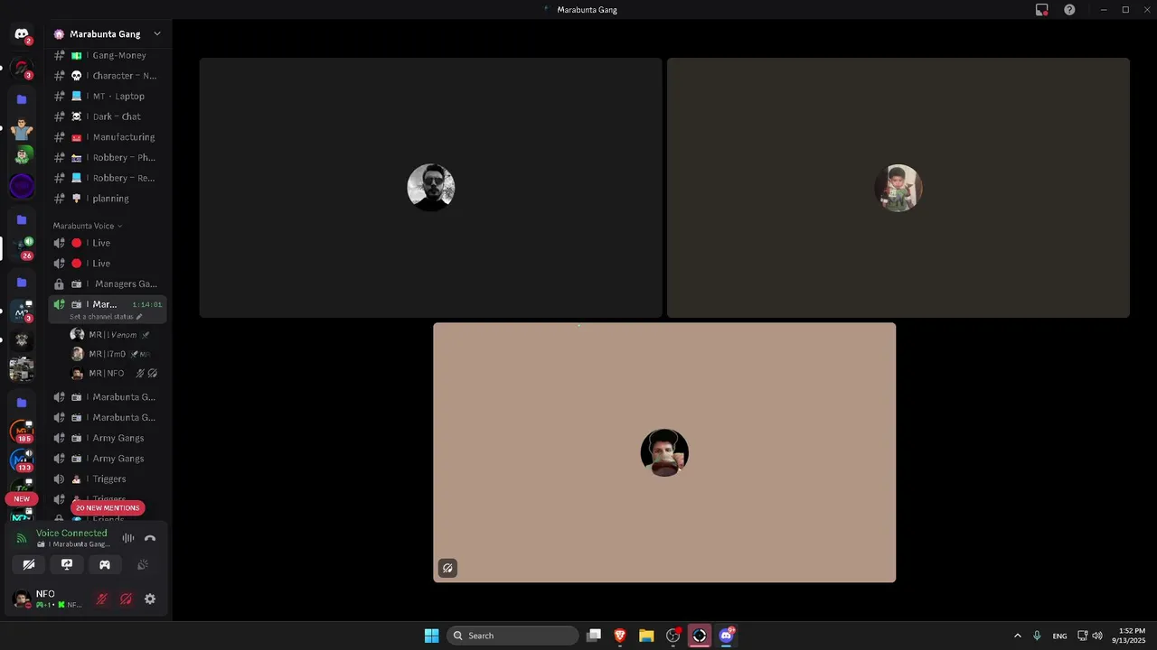Select MR | l7m0 in voice list
The image size is (1157, 650).
click(x=111, y=354)
